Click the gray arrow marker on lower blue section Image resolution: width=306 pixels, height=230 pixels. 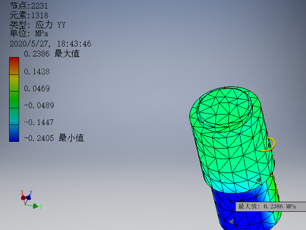coord(231,221)
